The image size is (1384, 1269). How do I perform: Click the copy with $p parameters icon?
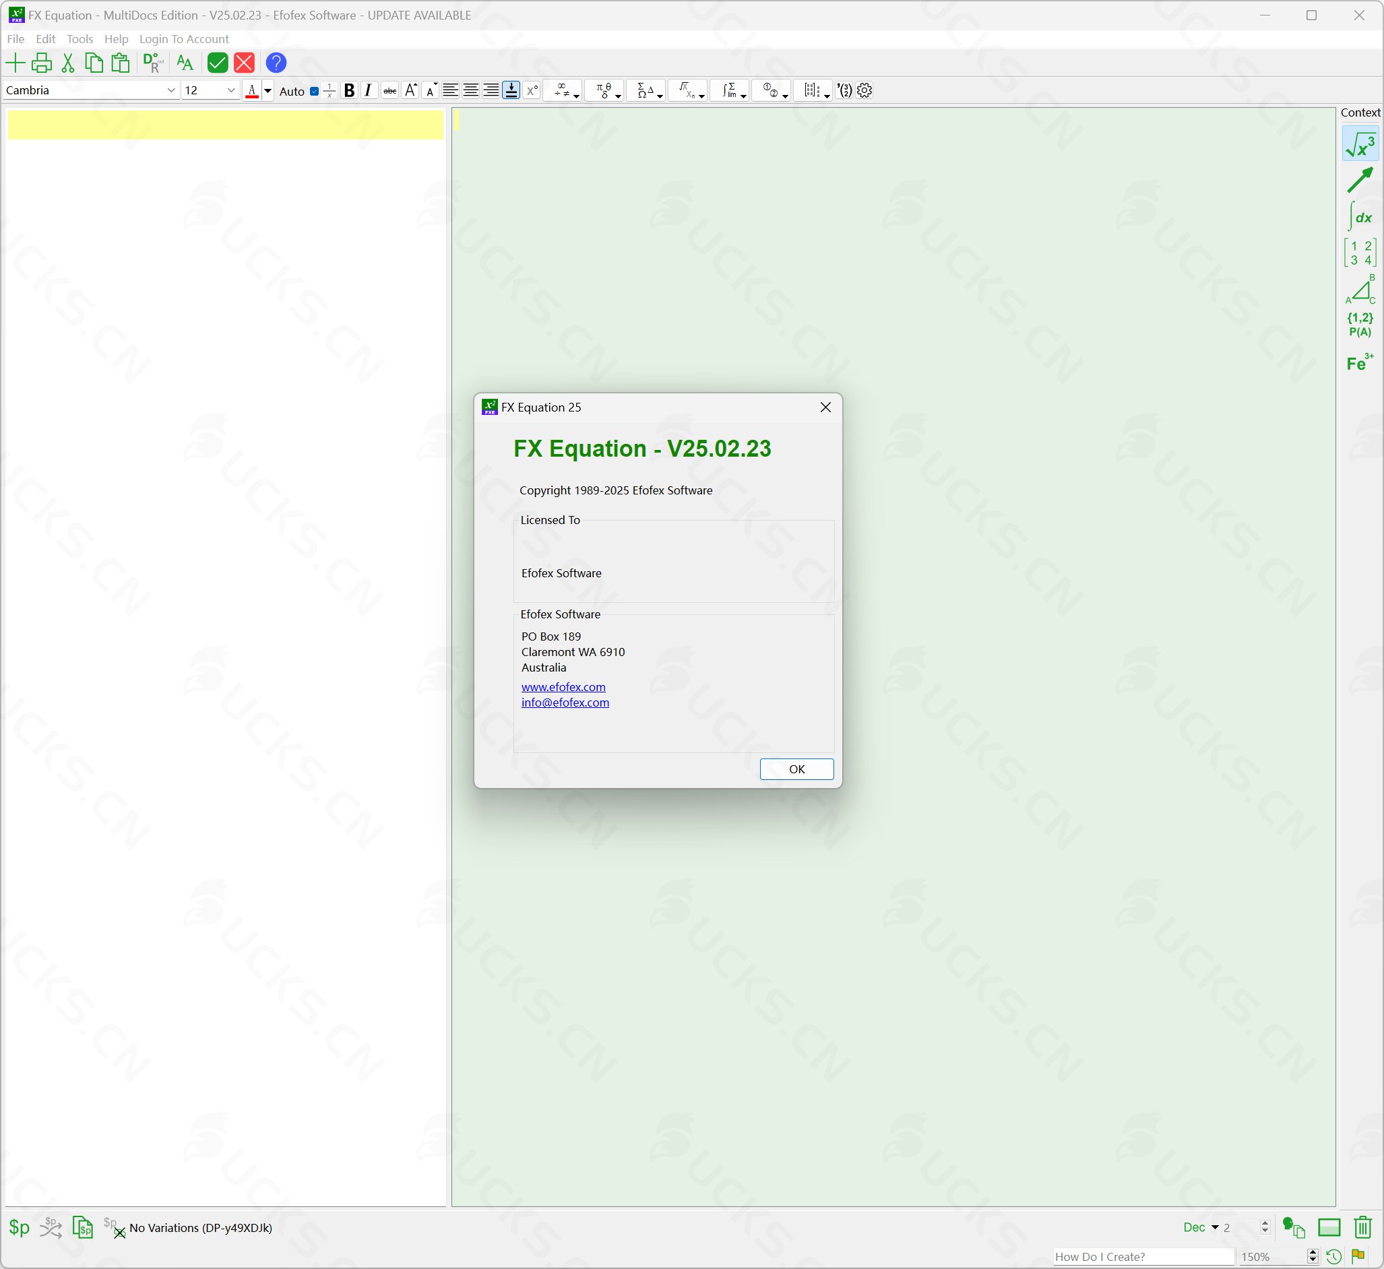pos(83,1228)
